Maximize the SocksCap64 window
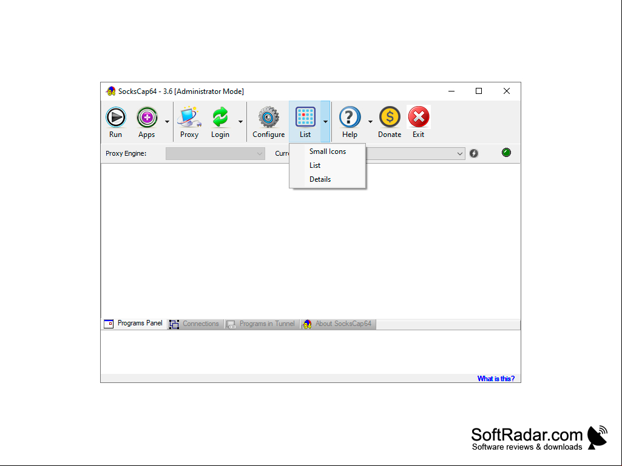The height and width of the screenshot is (466, 622). click(479, 91)
